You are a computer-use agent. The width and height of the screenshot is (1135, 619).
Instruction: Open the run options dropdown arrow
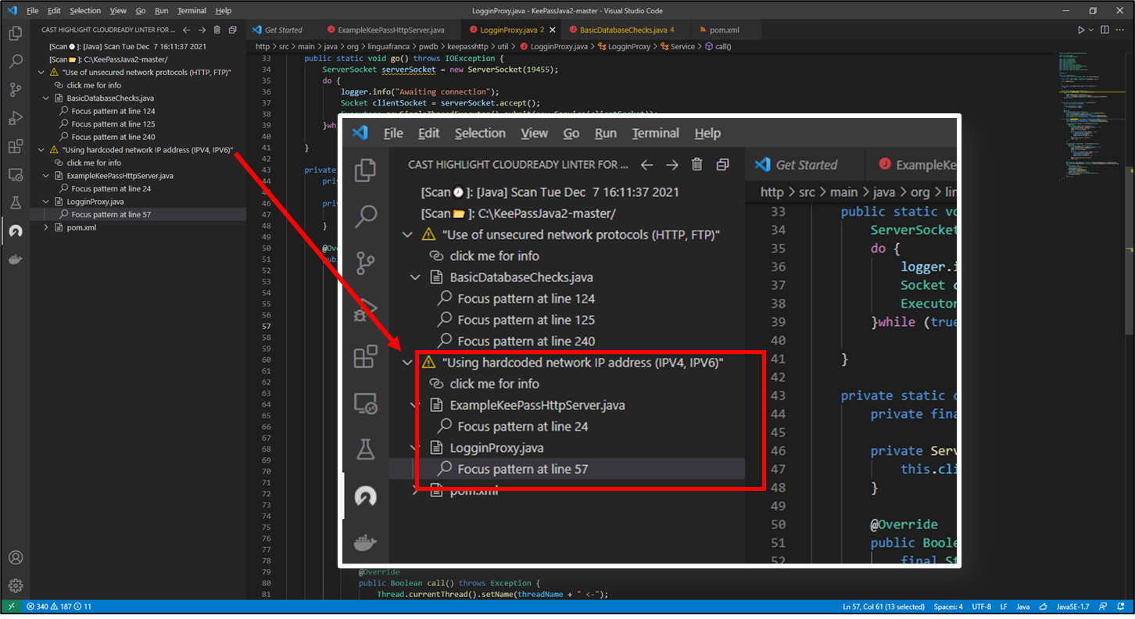[x=1091, y=30]
